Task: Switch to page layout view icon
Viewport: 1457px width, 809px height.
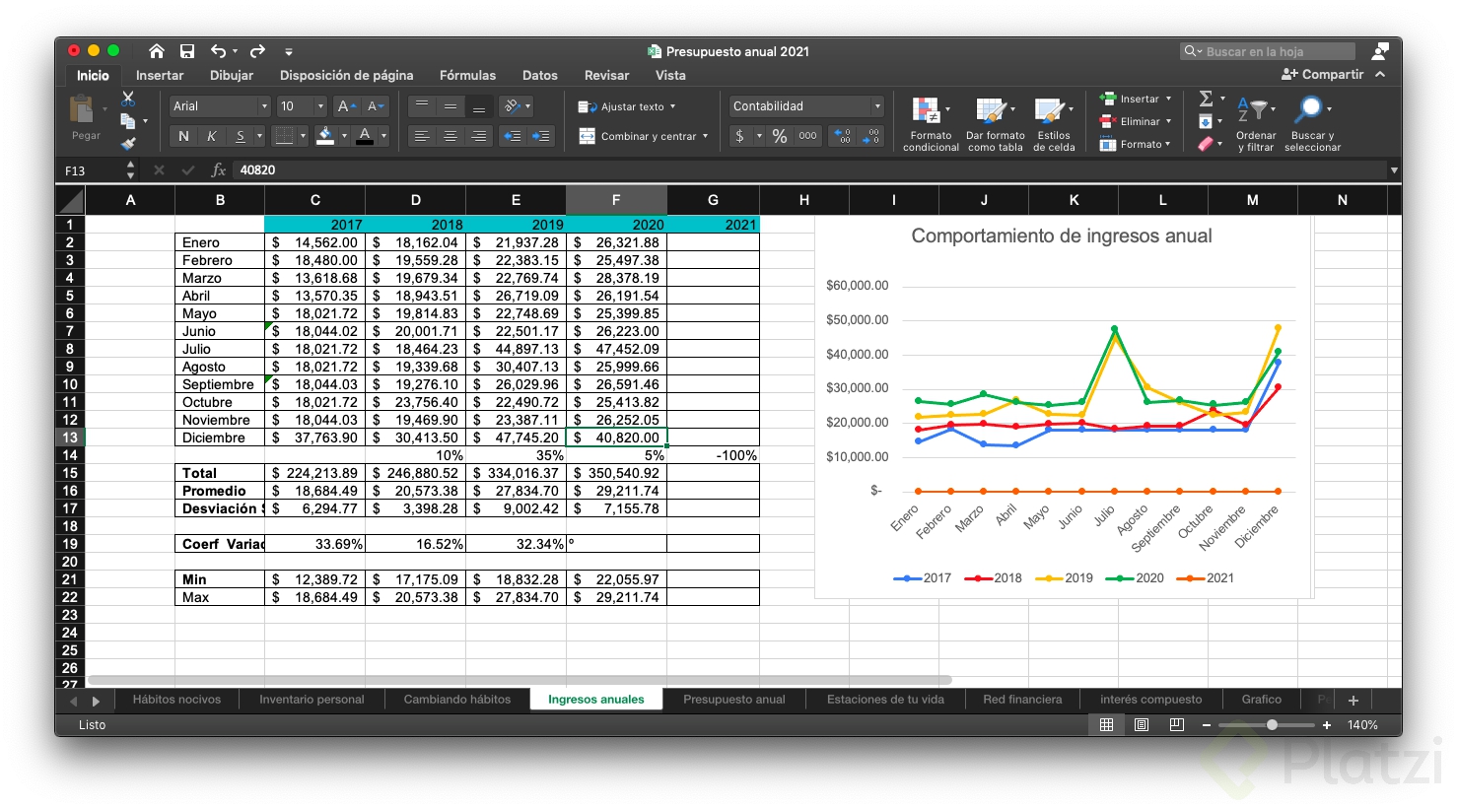Action: 1142,725
